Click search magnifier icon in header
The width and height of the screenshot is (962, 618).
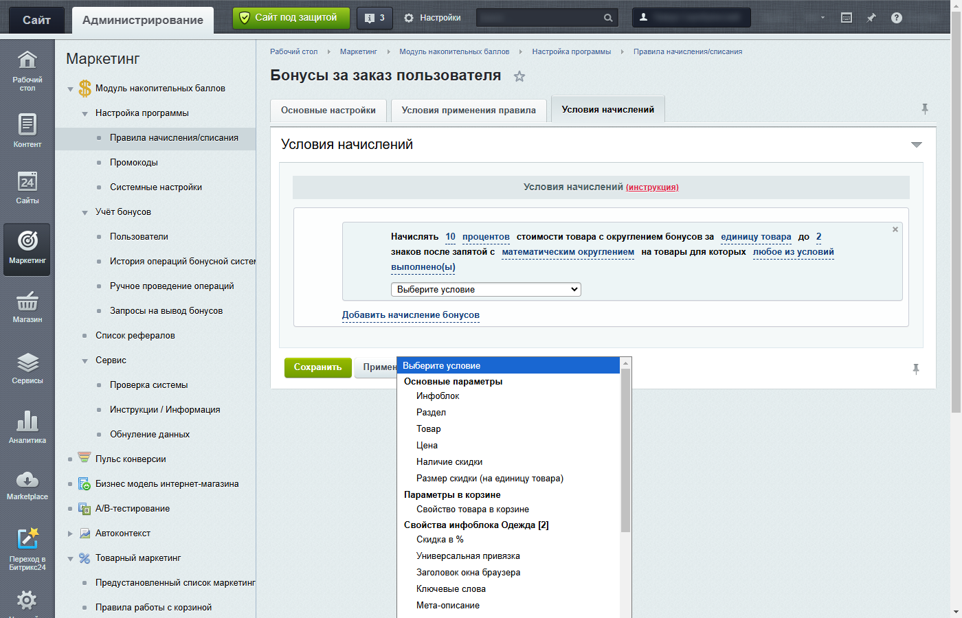tap(608, 18)
